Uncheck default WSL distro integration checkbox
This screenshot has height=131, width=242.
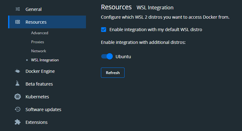104,30
